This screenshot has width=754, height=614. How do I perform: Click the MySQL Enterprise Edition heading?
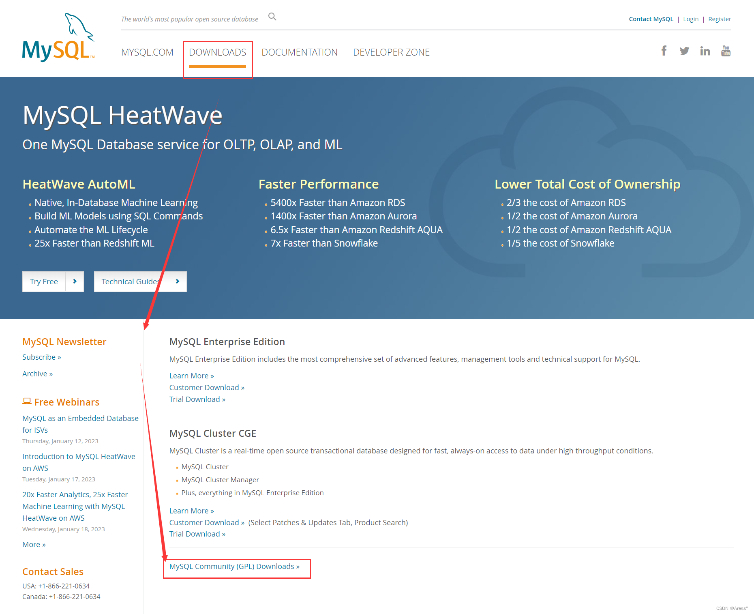[227, 341]
